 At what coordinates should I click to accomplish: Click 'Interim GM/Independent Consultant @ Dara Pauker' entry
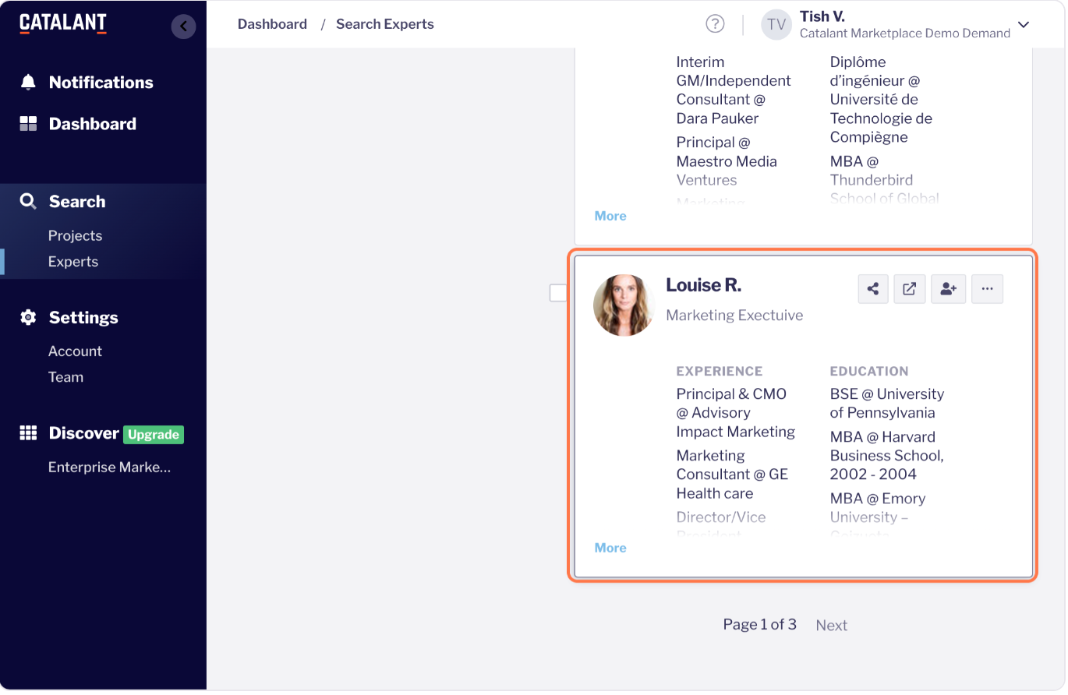[x=733, y=90]
